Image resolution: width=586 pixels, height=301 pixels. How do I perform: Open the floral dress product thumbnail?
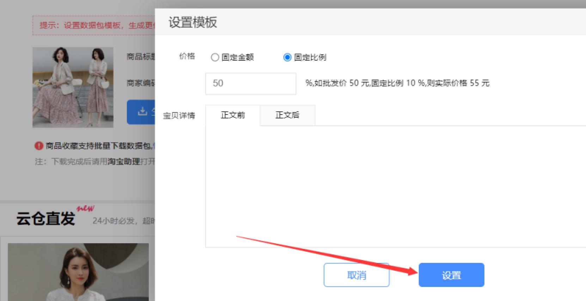point(73,87)
